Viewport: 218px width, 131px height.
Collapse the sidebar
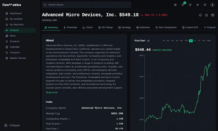pyautogui.click(x=12, y=125)
